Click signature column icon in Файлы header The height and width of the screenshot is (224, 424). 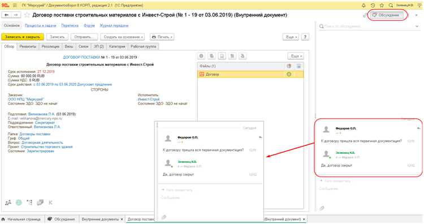(x=289, y=66)
